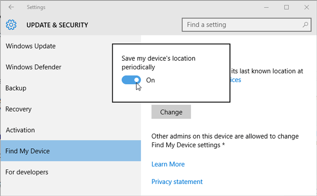Image resolution: width=317 pixels, height=196 pixels.
Task: Go to Recovery settings
Action: click(71, 109)
